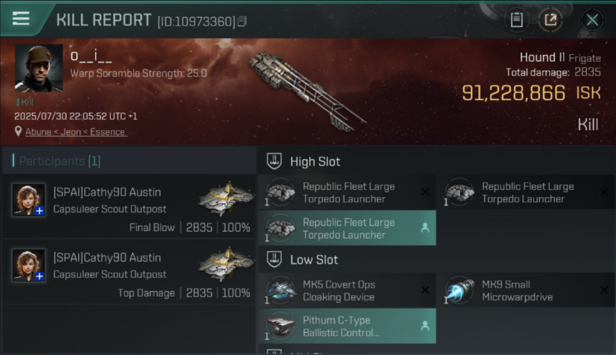Screen dimensions: 616x355
Task: Open the Abune < Jeon < Essence location link
Action: 75,132
